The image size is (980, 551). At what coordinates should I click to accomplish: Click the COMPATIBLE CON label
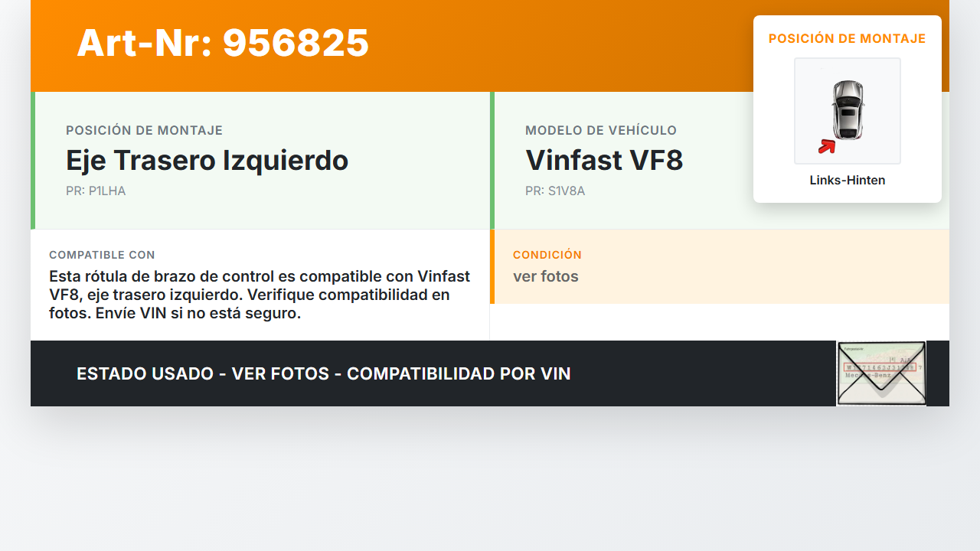[x=102, y=255]
